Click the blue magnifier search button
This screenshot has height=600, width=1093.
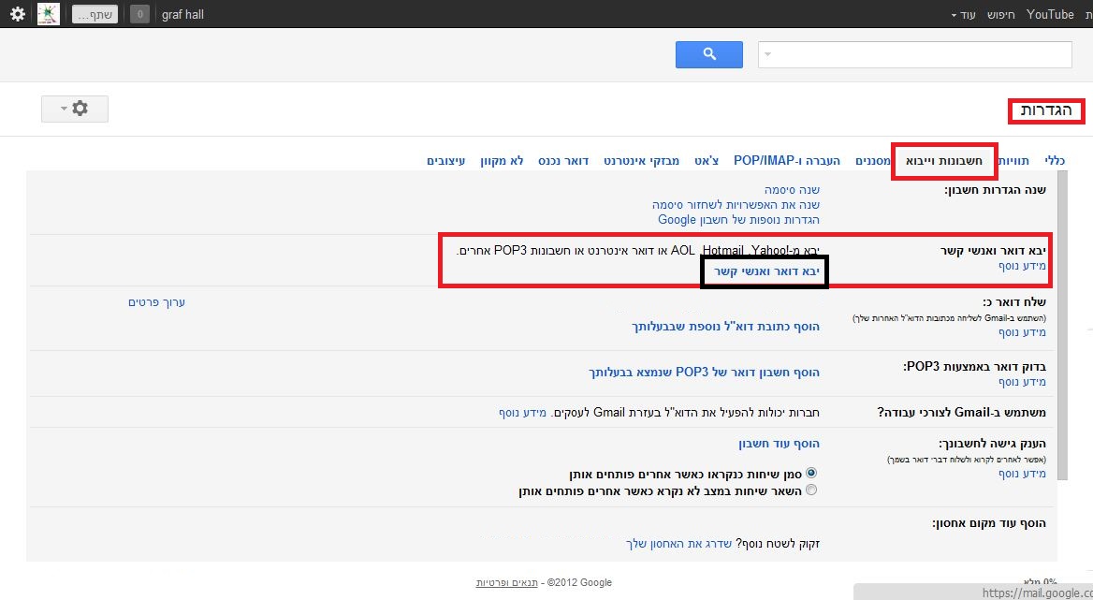(x=709, y=54)
